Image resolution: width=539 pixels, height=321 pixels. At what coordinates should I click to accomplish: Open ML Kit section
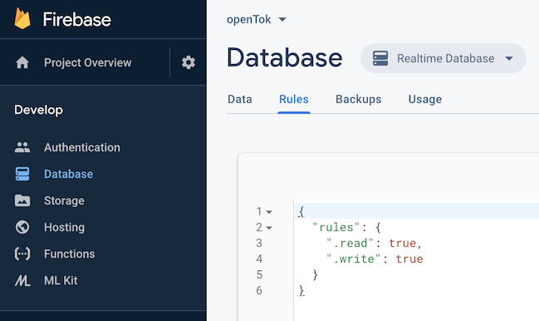point(61,280)
